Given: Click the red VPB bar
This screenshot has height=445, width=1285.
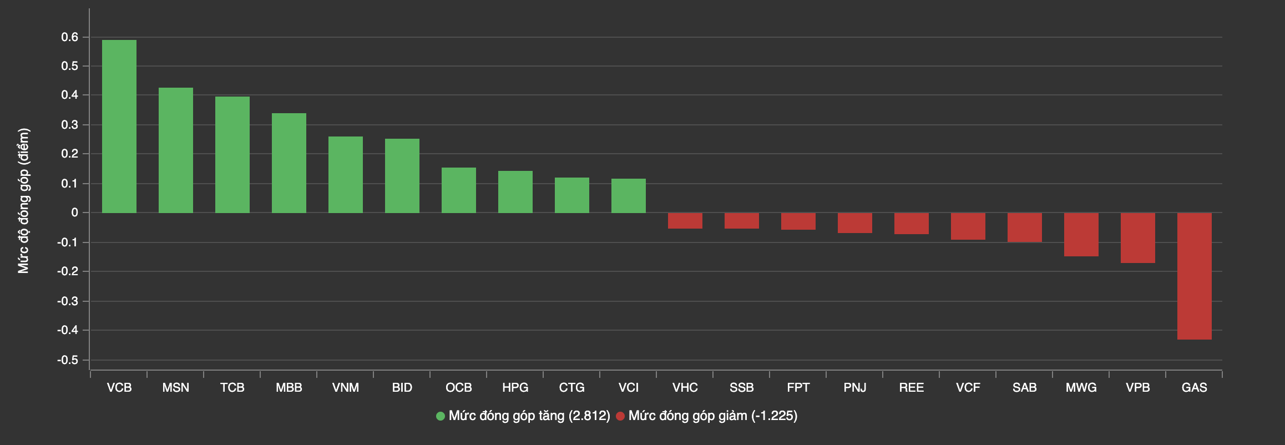Looking at the screenshot, I should [x=1138, y=238].
